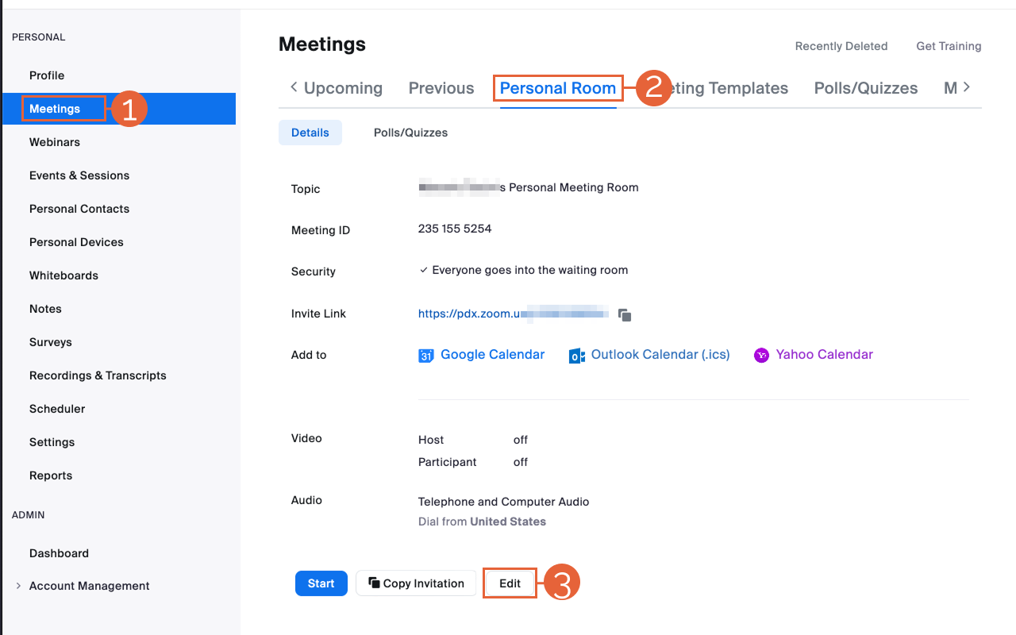Click the Google Calendar icon
Screen dimensions: 1016x635
[x=426, y=356]
